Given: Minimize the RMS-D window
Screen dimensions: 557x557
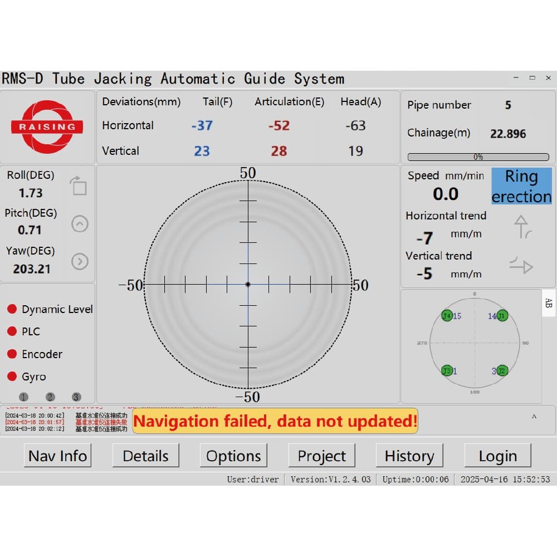Looking at the screenshot, I should pyautogui.click(x=516, y=77).
